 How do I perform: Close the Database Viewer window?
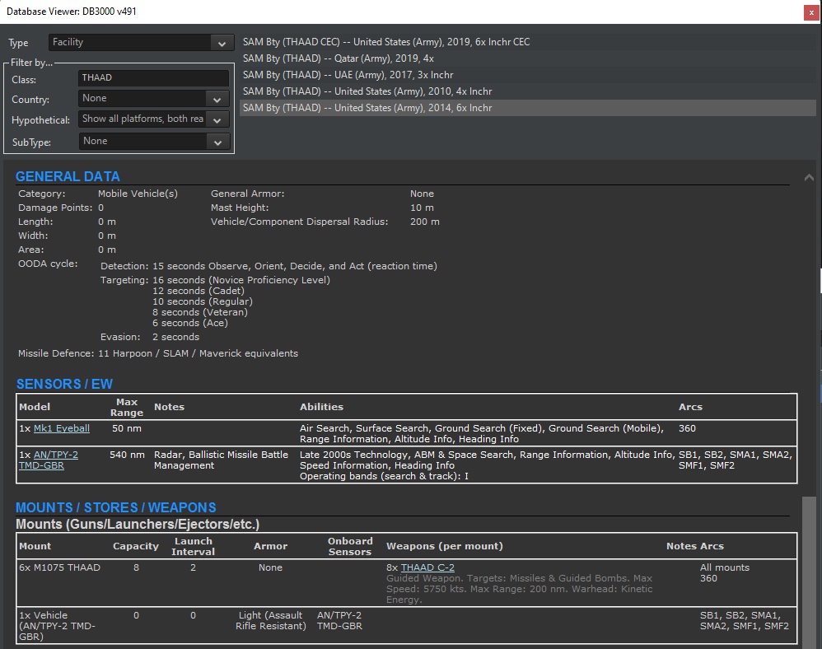[810, 12]
